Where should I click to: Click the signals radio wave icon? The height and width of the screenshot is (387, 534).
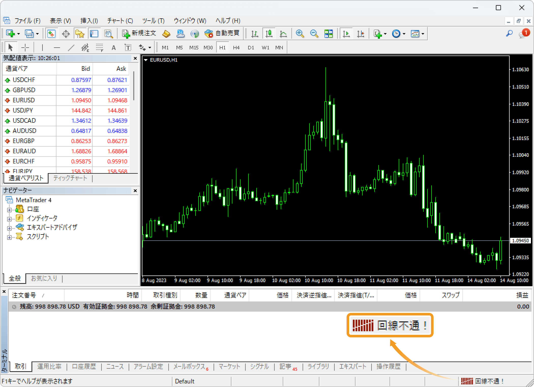[x=195, y=34]
